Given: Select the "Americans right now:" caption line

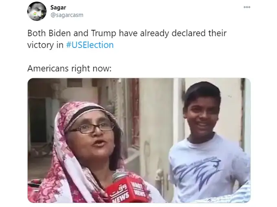Looking at the screenshot, I should pos(69,68).
